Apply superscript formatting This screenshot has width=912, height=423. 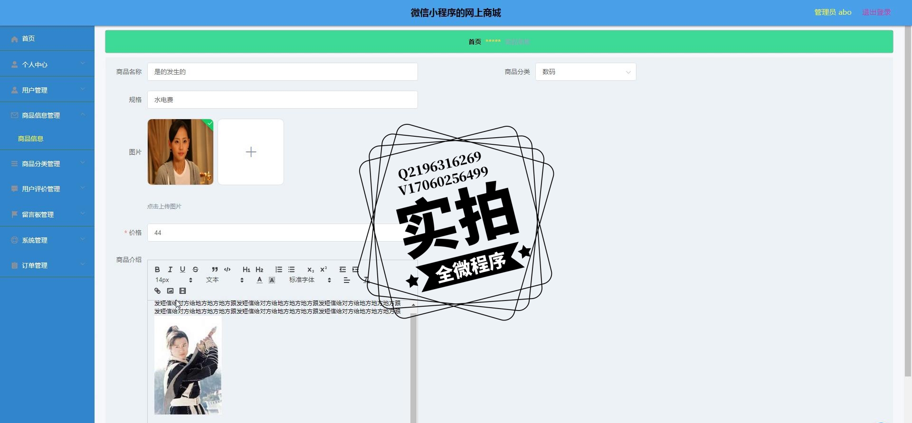[x=323, y=269]
